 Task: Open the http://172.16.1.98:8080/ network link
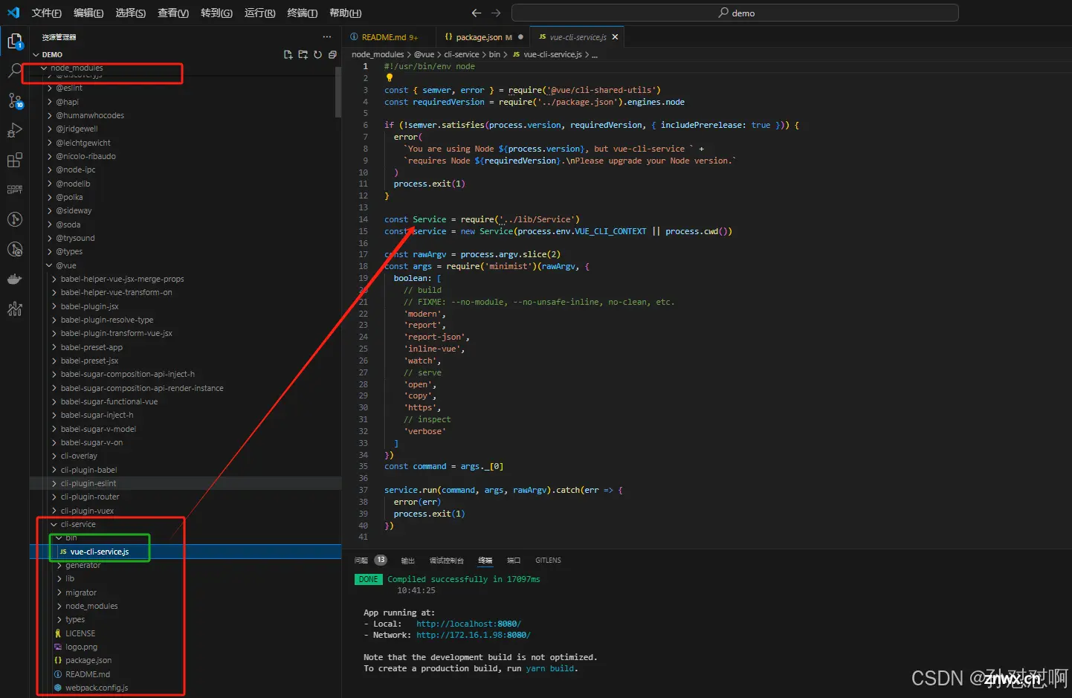[473, 635]
